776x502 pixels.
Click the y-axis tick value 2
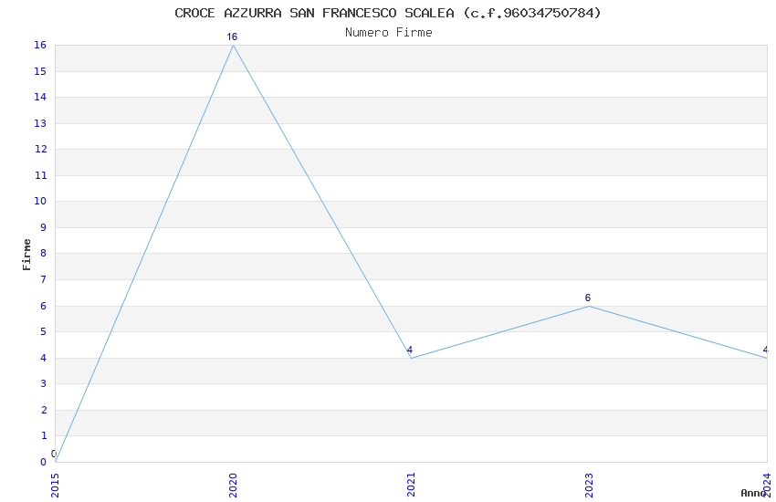point(44,410)
